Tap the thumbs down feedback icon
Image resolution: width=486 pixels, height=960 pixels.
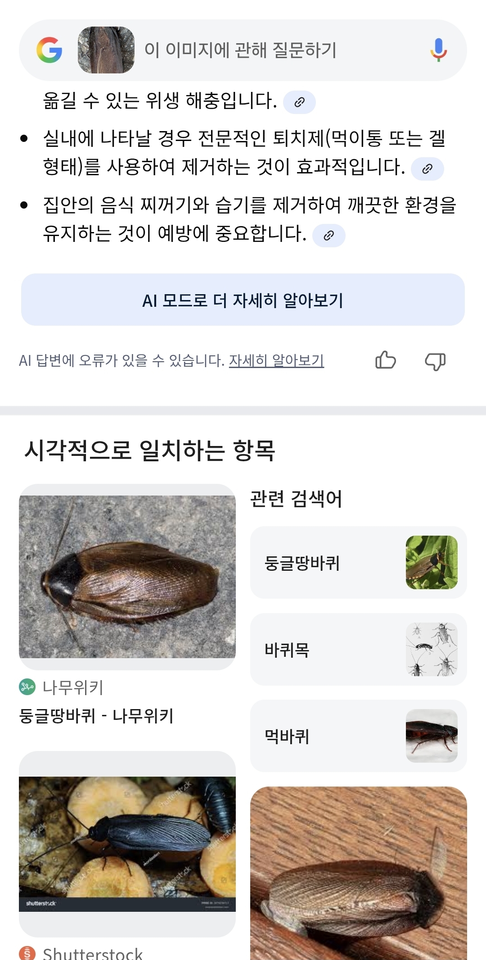point(435,361)
